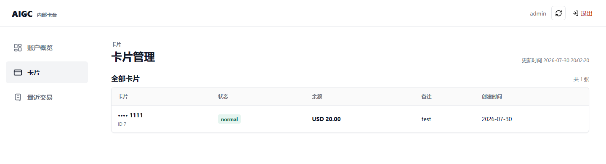
Task: Click the 卡片 card icon in sidebar
Action: click(18, 72)
